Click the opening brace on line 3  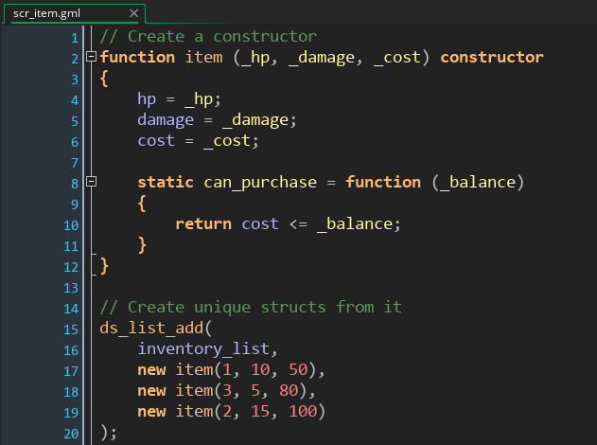pos(104,79)
